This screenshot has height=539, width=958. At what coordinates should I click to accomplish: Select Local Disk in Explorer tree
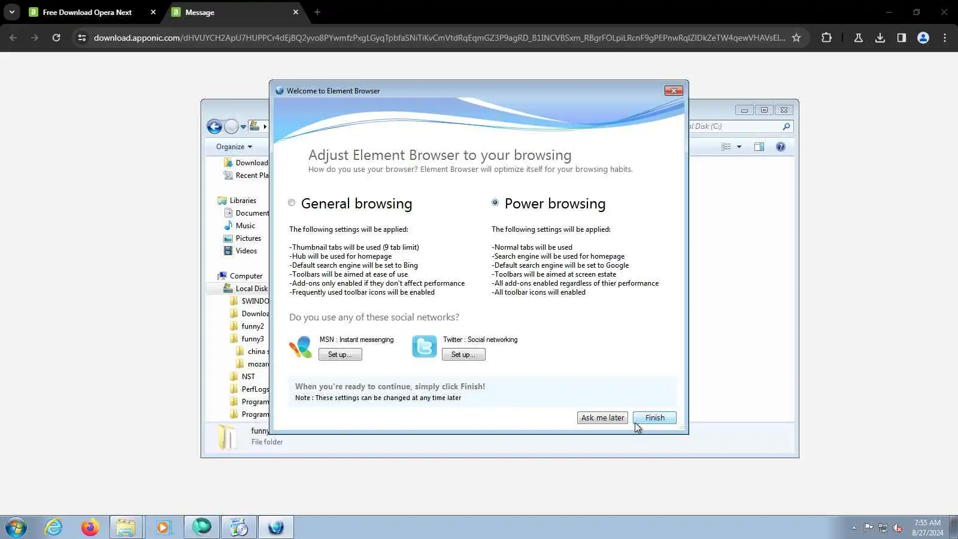click(245, 289)
